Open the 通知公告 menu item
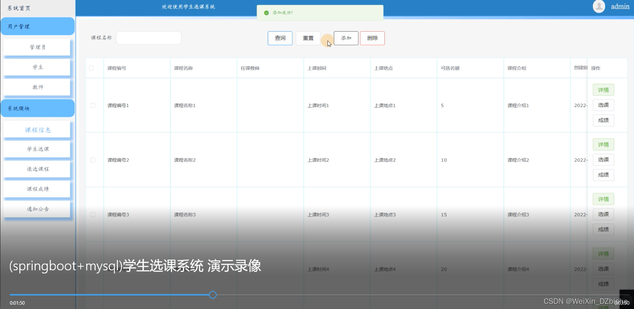The image size is (634, 309). [38, 209]
